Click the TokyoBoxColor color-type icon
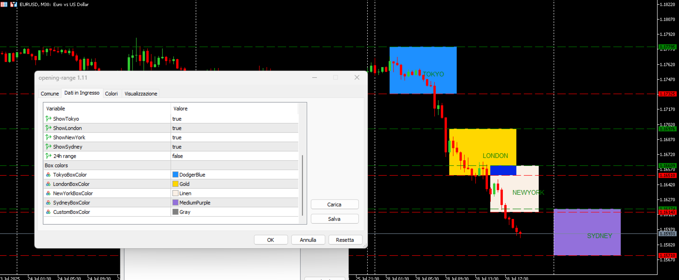 tap(48, 175)
